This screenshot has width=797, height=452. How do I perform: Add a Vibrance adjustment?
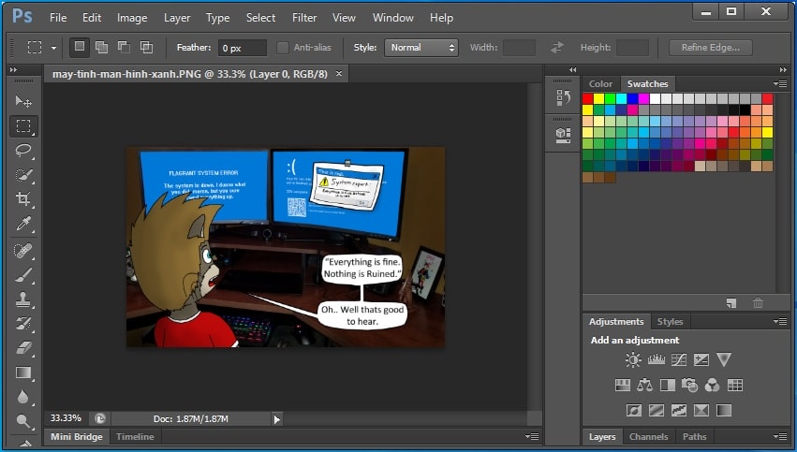coord(724,360)
